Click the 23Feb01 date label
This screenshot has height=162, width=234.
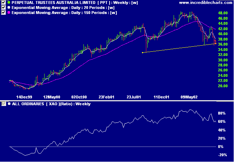click(106, 97)
